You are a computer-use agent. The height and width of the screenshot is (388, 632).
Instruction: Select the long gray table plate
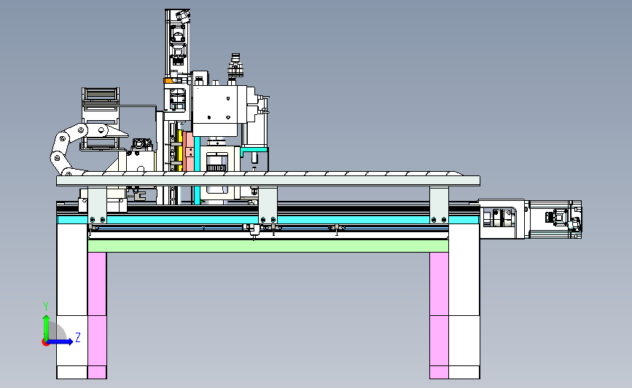pyautogui.click(x=268, y=181)
